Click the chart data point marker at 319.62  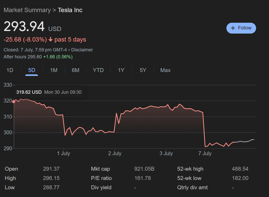(x=14, y=101)
